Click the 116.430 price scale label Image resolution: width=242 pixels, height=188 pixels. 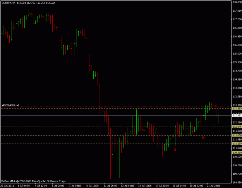coord(237,36)
